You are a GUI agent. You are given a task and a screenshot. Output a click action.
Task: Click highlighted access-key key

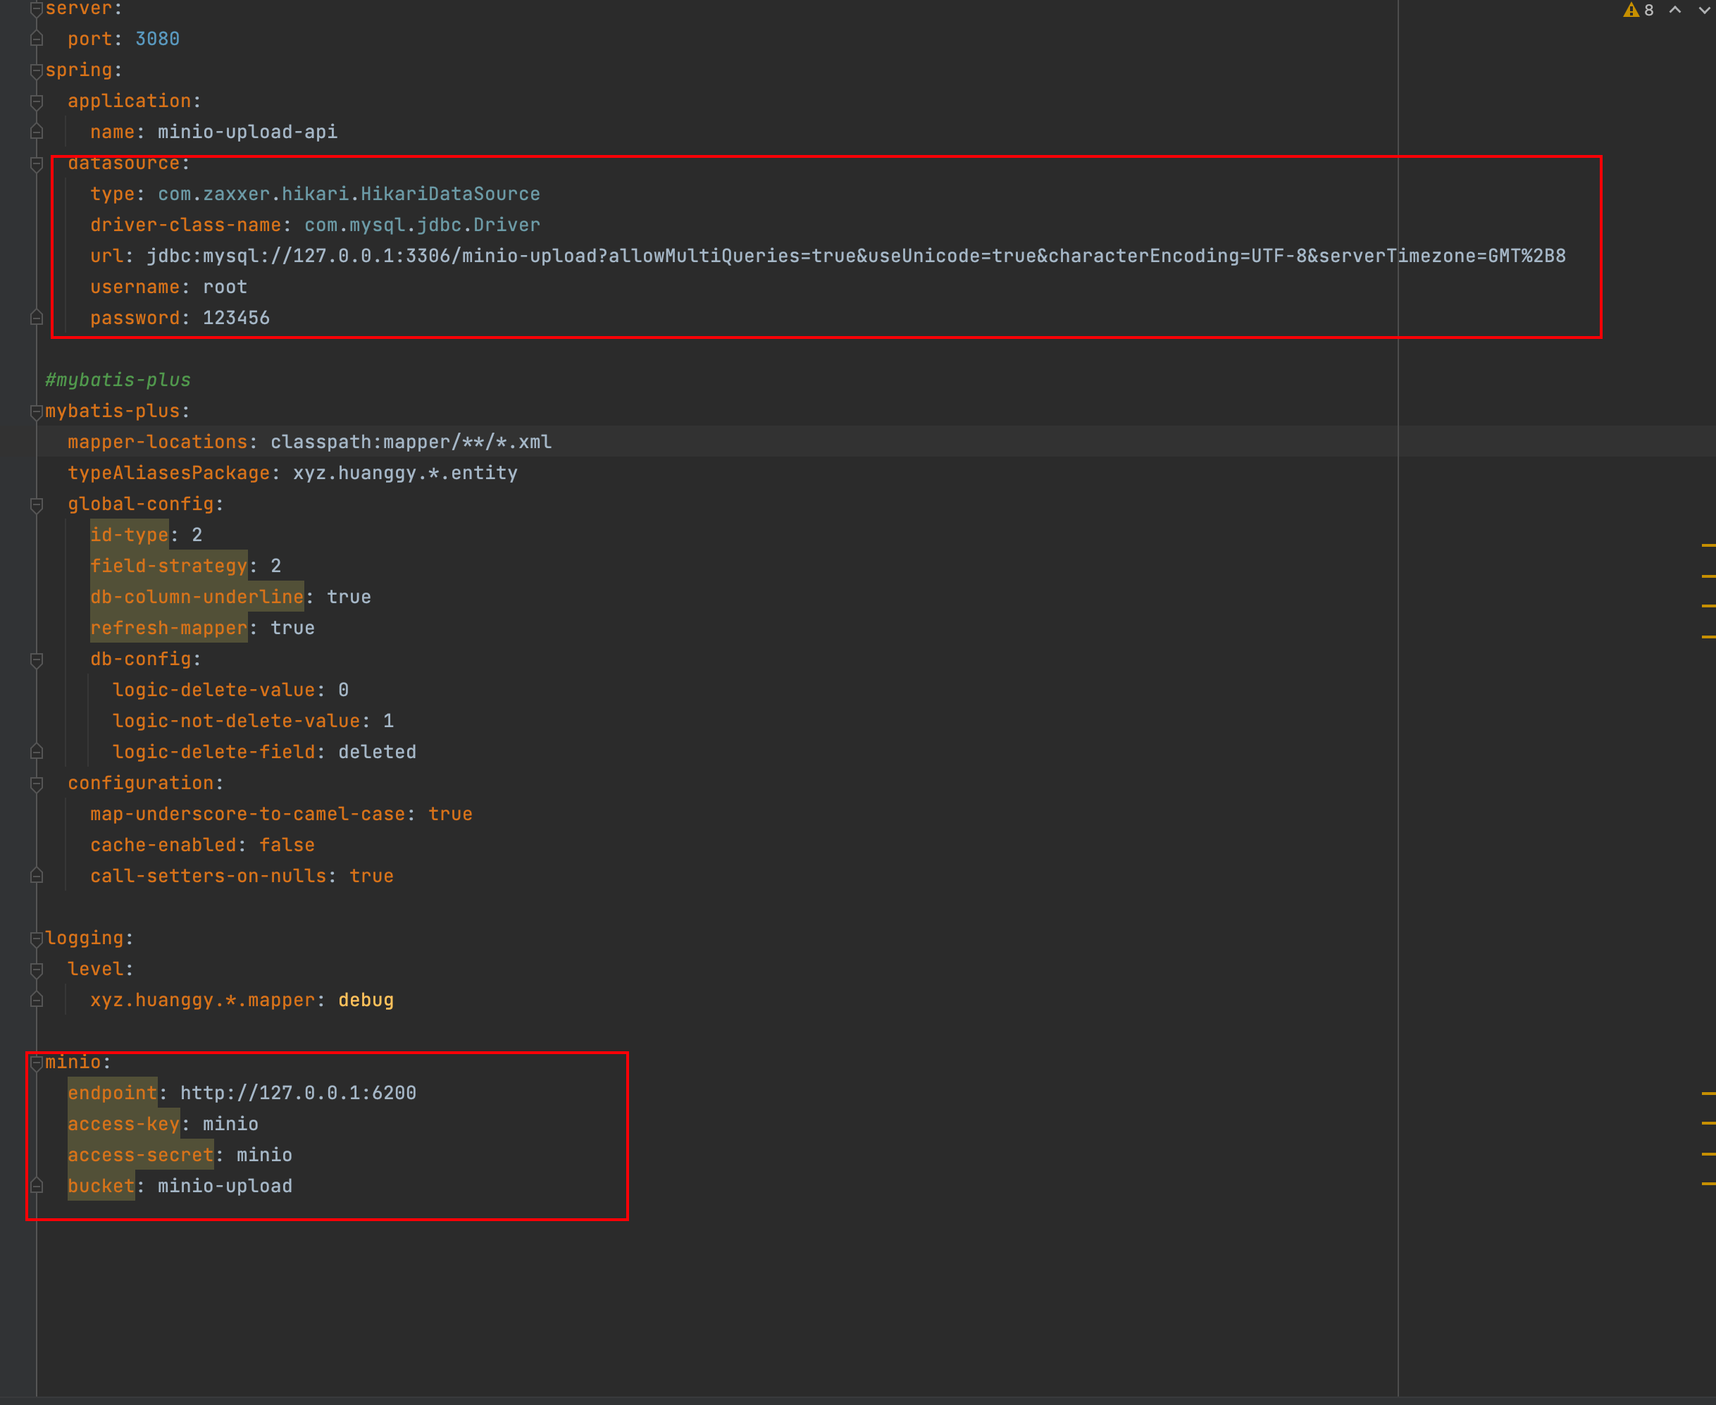[x=124, y=1124]
